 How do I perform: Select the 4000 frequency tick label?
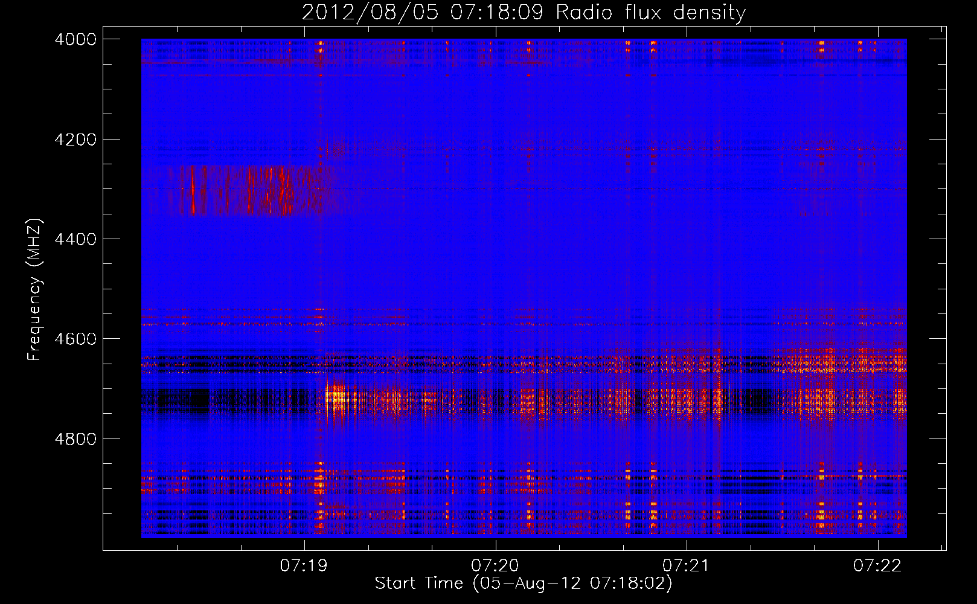click(x=75, y=39)
